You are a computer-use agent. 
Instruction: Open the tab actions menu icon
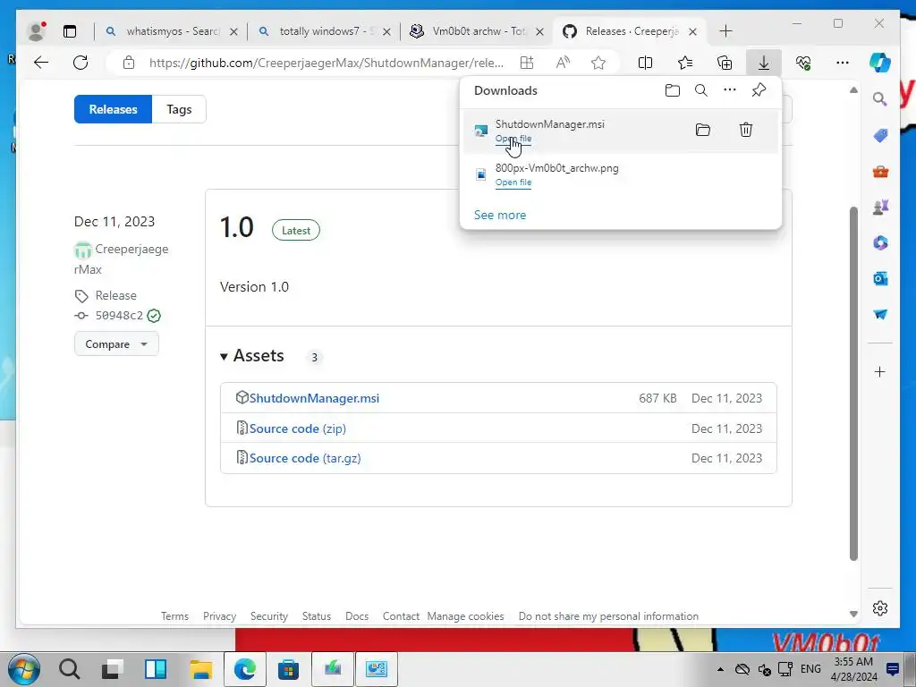(70, 31)
